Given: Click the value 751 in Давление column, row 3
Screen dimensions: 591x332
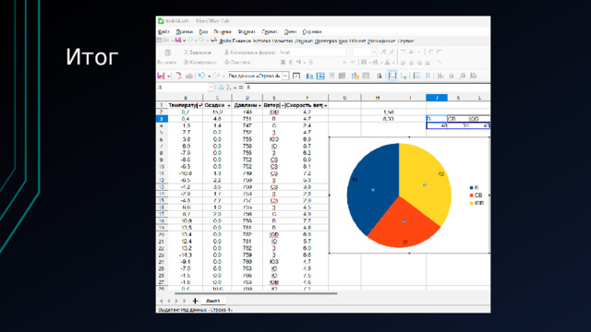Looking at the screenshot, I should [x=247, y=119].
